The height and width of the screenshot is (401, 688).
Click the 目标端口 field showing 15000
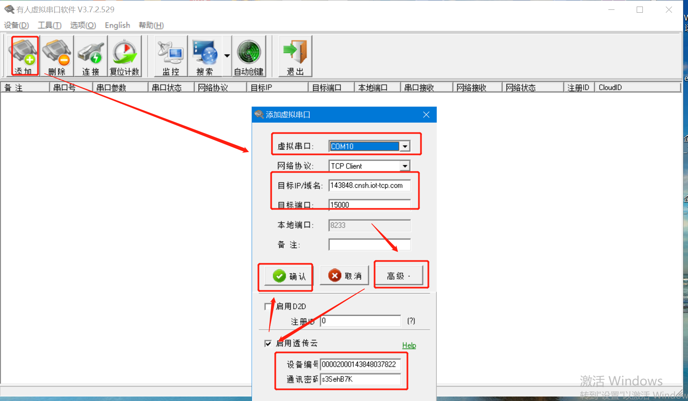(x=369, y=205)
